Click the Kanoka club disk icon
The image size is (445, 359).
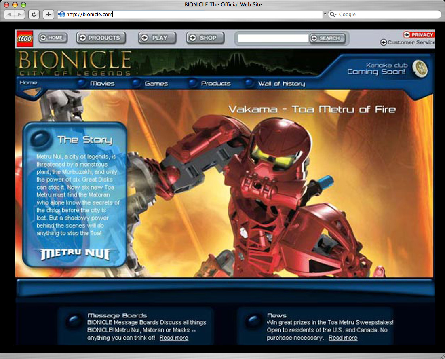(420, 68)
